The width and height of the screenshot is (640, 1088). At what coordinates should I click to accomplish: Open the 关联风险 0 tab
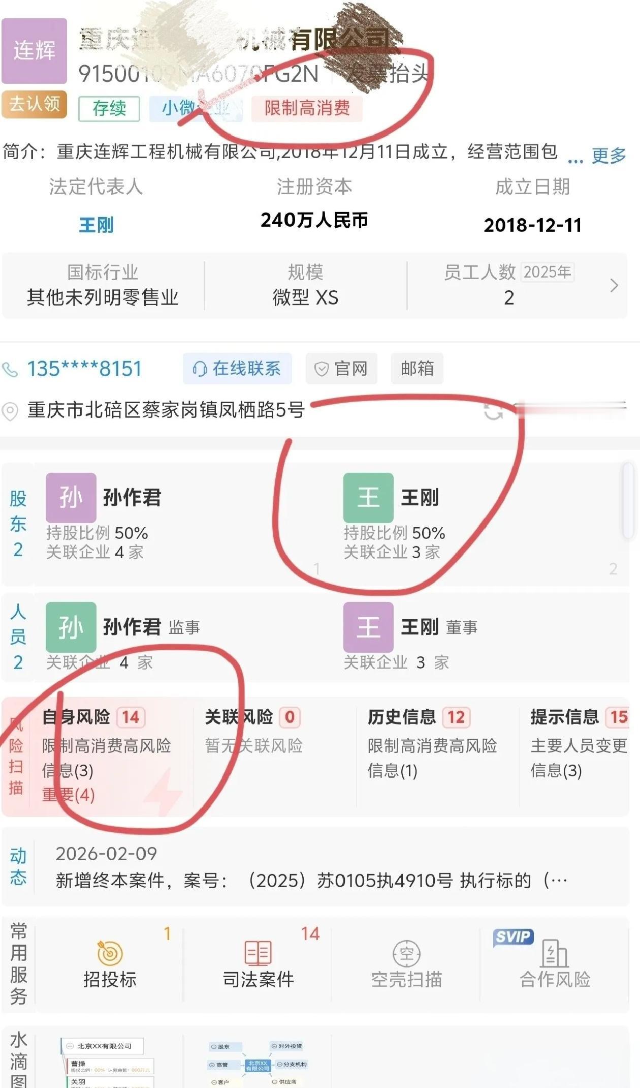(253, 717)
